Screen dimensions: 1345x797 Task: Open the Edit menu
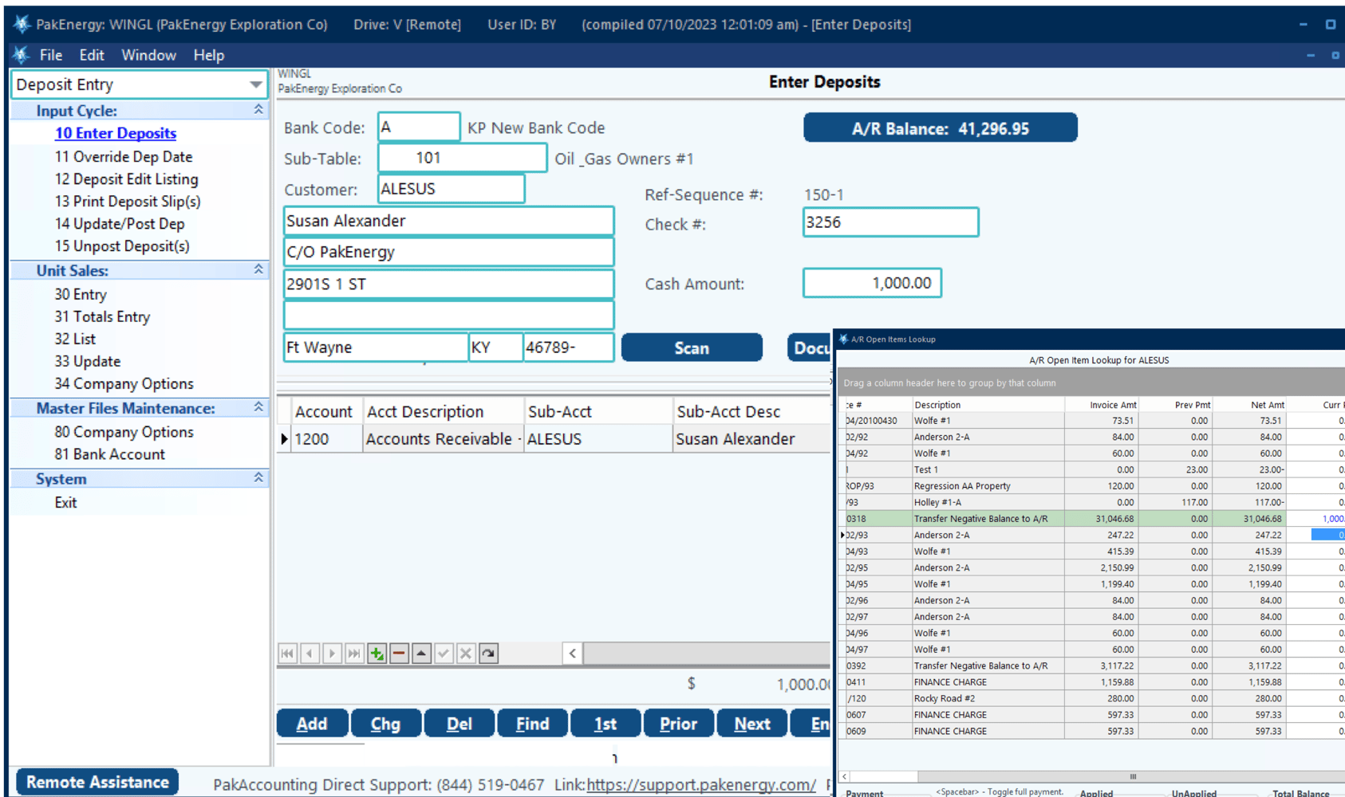point(91,54)
